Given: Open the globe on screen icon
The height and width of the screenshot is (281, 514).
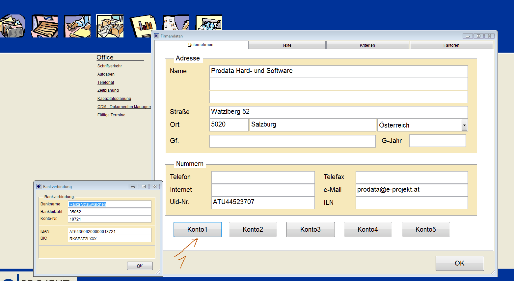Looking at the screenshot, I should (x=209, y=23).
